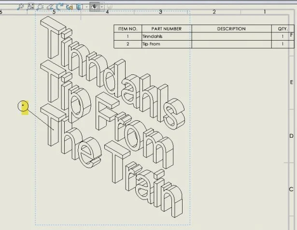Click the ITEM NO. column header
The width and height of the screenshot is (297, 230).
[x=127, y=29]
